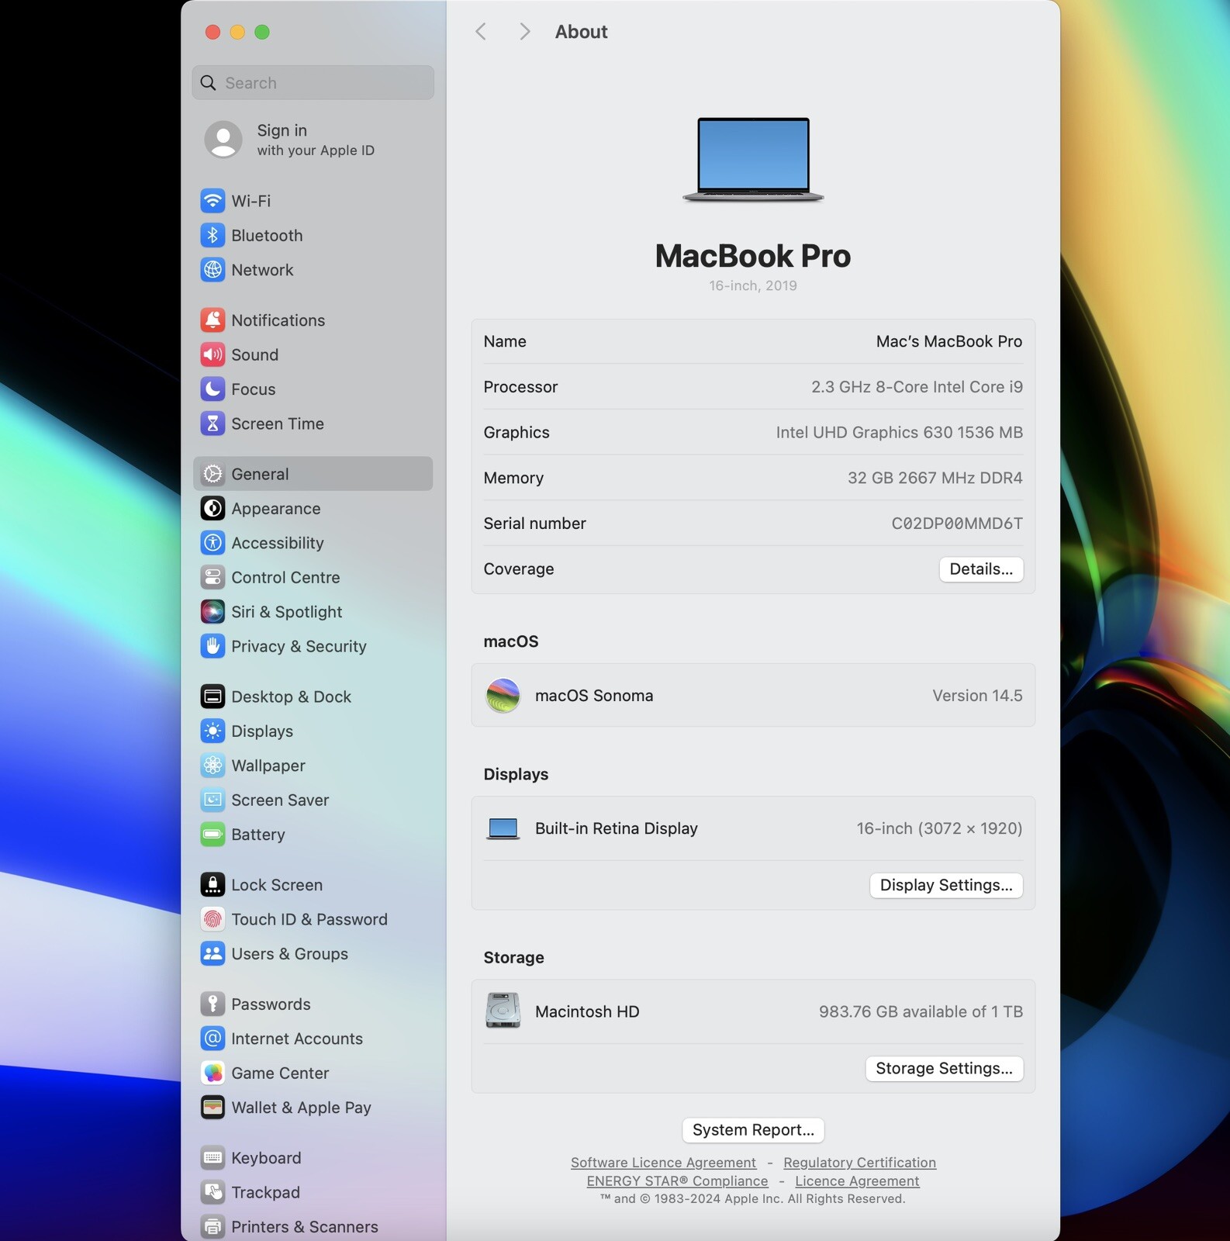Click the macOS Sonoma logo icon
Viewport: 1230px width, 1241px height.
[x=503, y=696]
